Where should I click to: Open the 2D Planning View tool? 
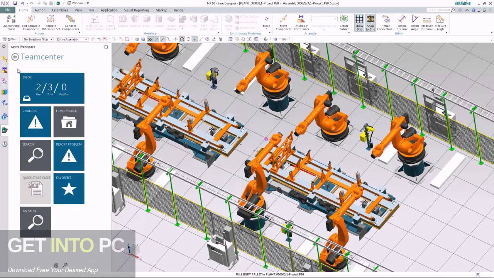(11, 23)
